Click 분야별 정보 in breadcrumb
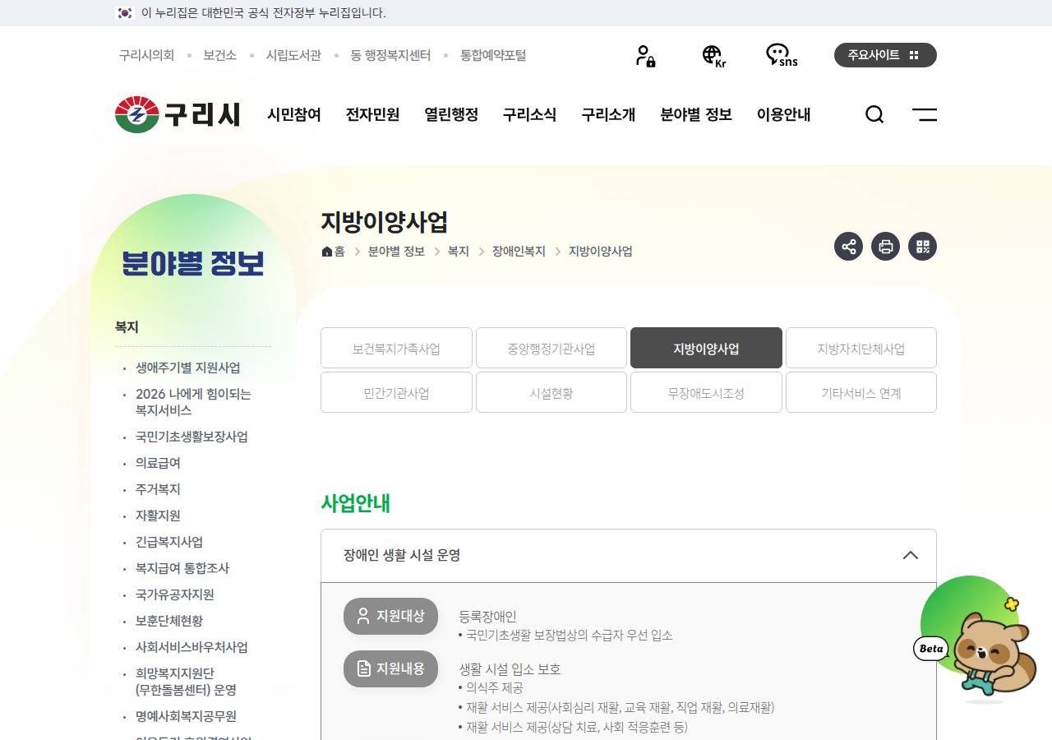The image size is (1052, 740). pyautogui.click(x=396, y=252)
